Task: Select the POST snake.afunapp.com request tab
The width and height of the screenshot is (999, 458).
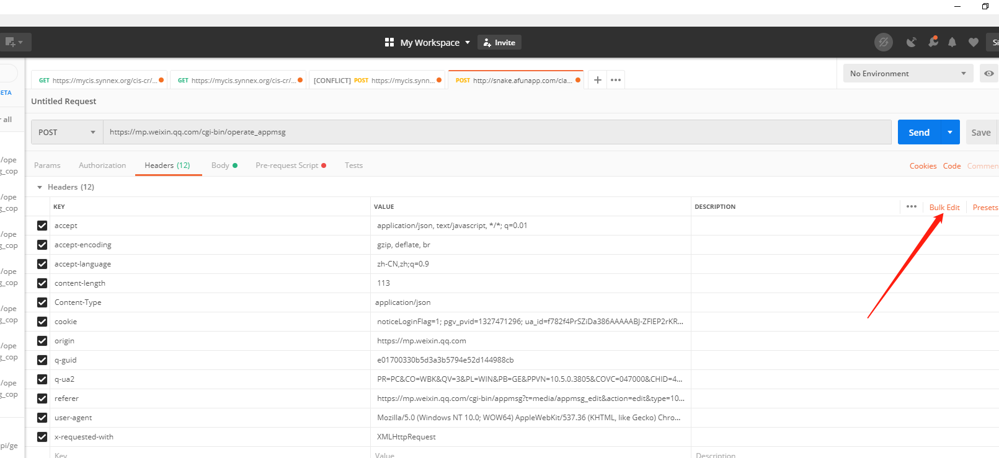Action: (x=516, y=80)
